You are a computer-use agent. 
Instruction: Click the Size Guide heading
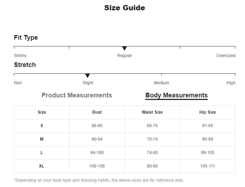click(x=125, y=8)
